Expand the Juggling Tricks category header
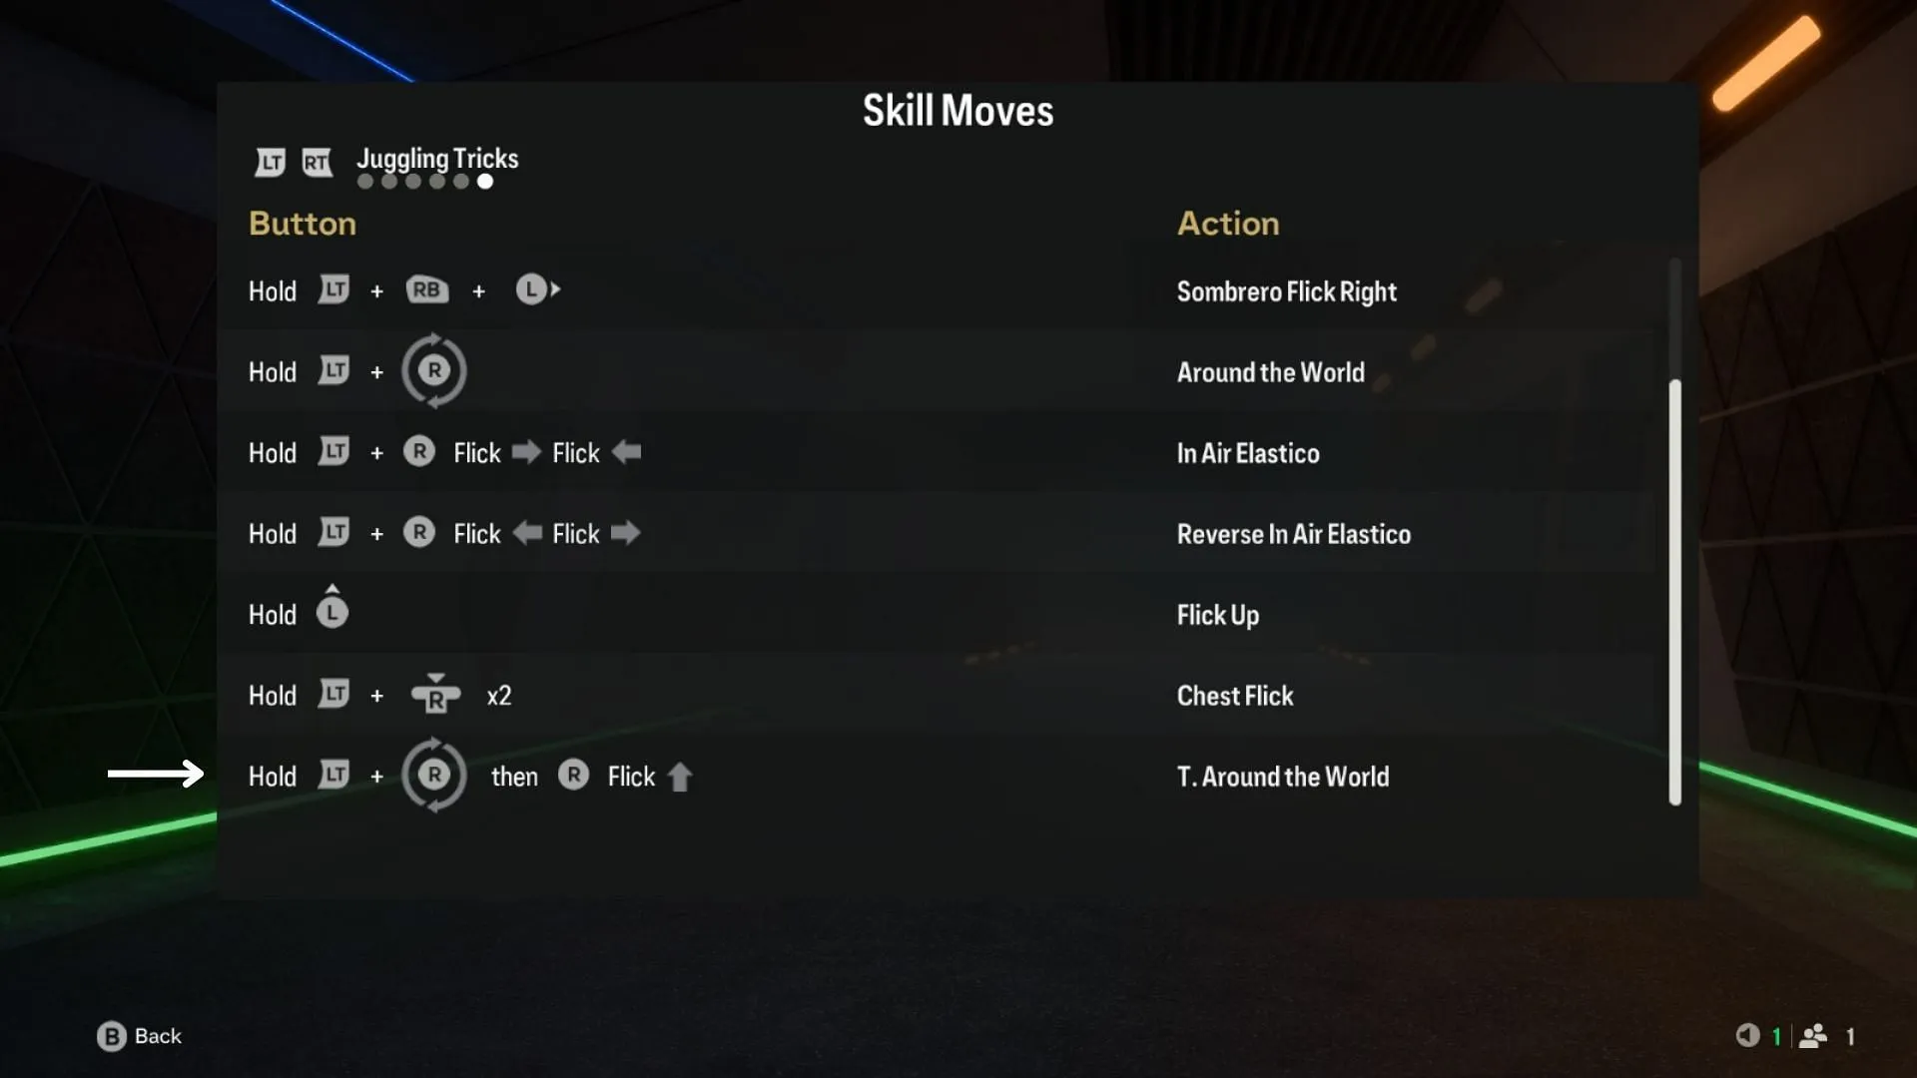This screenshot has height=1078, width=1917. 437,157
